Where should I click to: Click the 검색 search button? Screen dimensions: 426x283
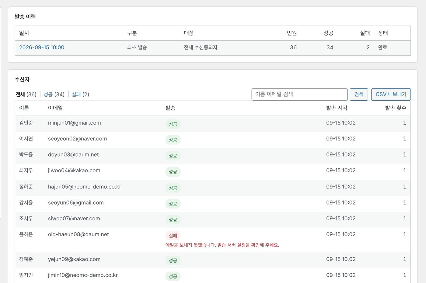coord(359,94)
